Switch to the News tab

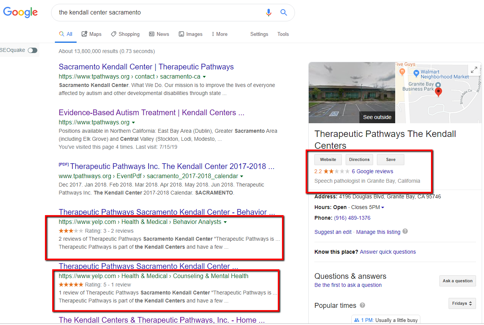[159, 34]
